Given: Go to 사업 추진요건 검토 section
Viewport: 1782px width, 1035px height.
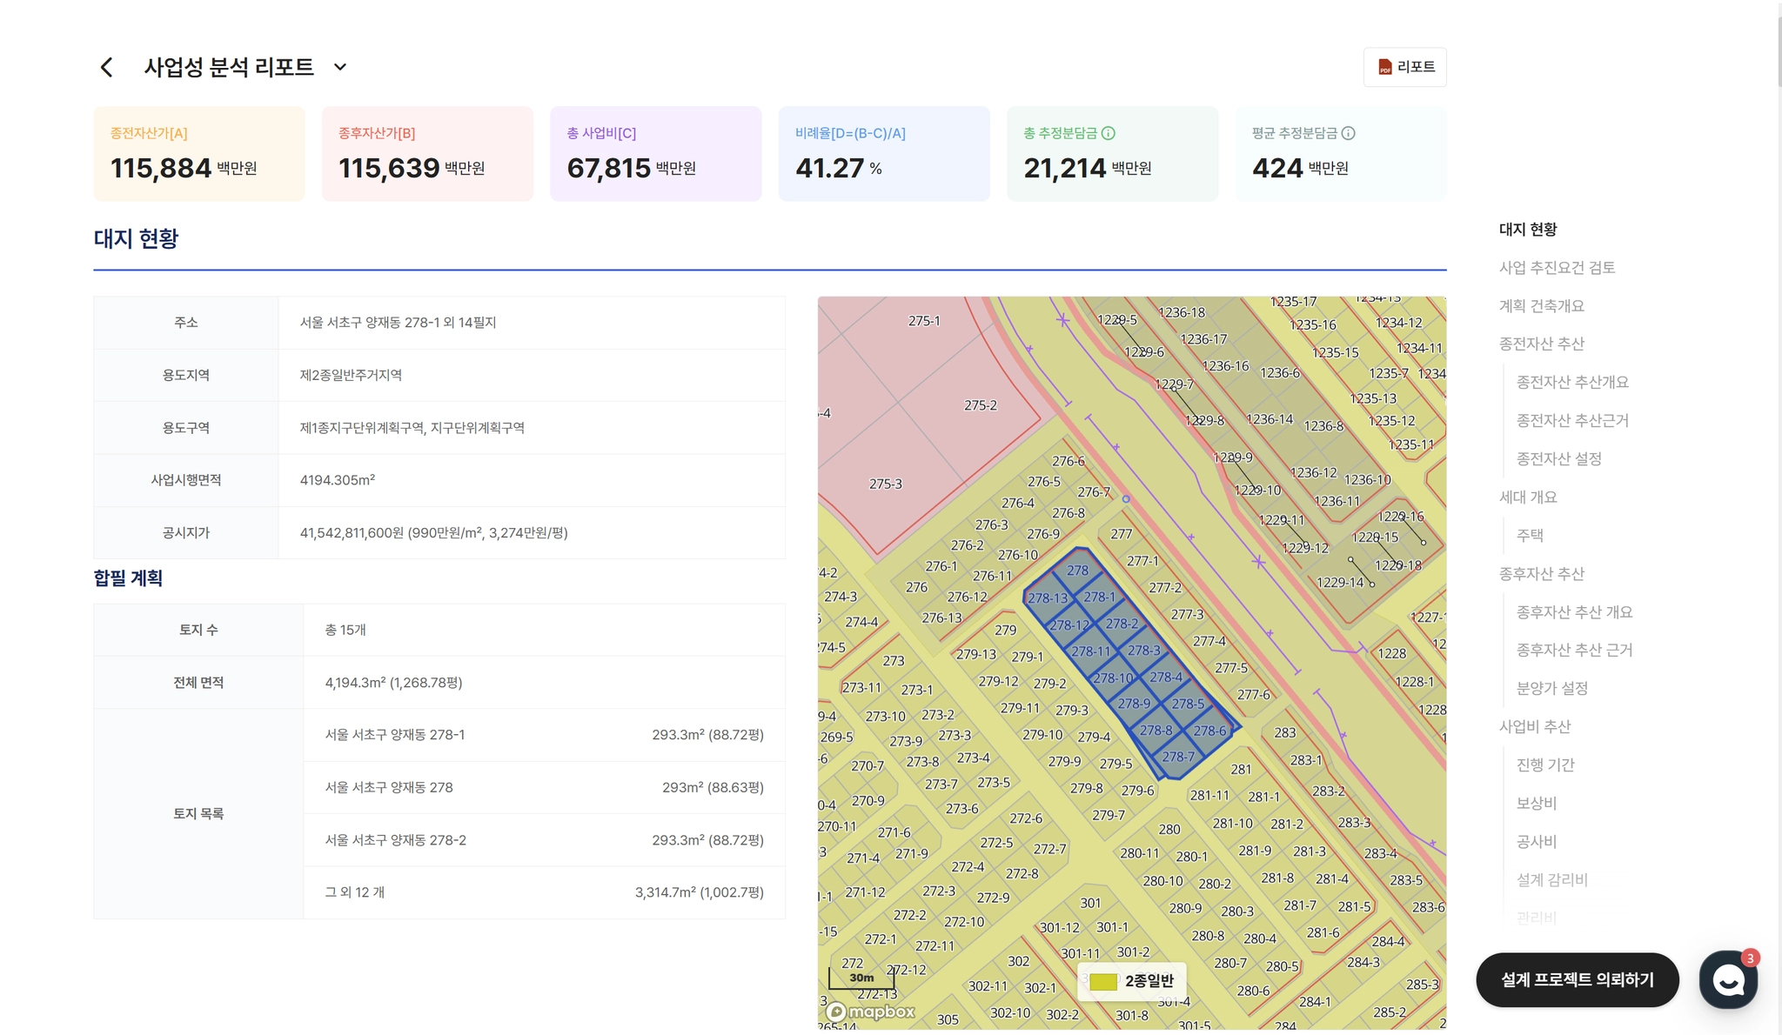Looking at the screenshot, I should click(x=1557, y=268).
